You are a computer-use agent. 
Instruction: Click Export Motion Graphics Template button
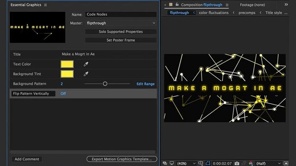pyautogui.click(x=122, y=159)
